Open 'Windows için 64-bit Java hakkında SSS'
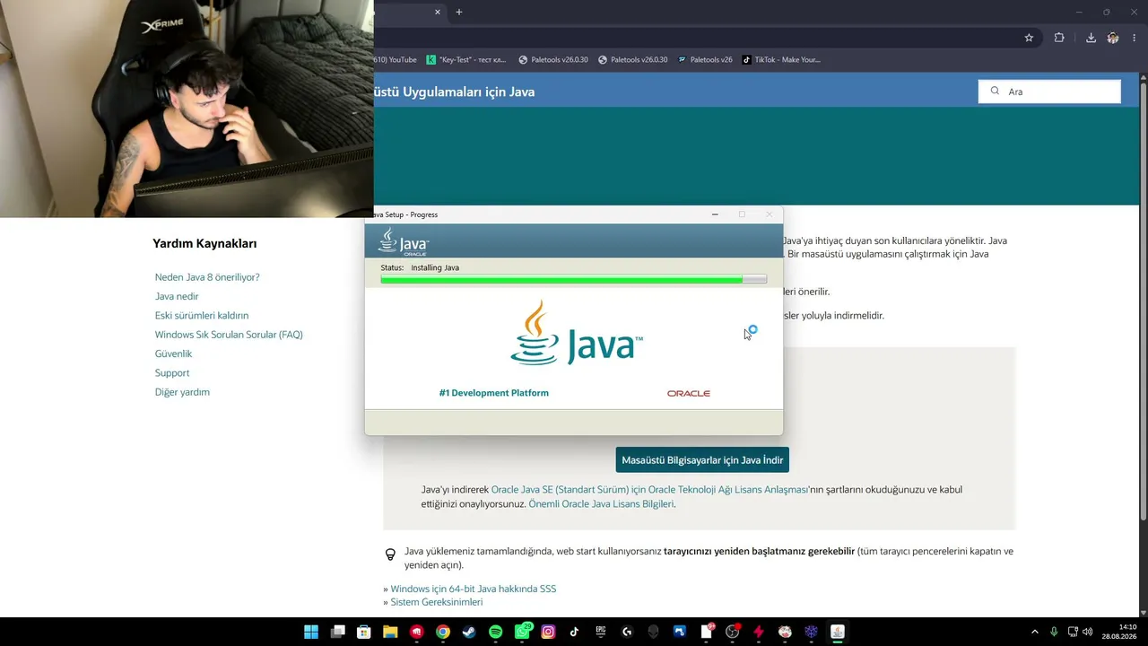 (474, 589)
